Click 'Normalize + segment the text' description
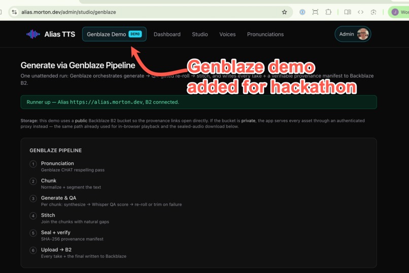409x273 pixels. pos(71,187)
